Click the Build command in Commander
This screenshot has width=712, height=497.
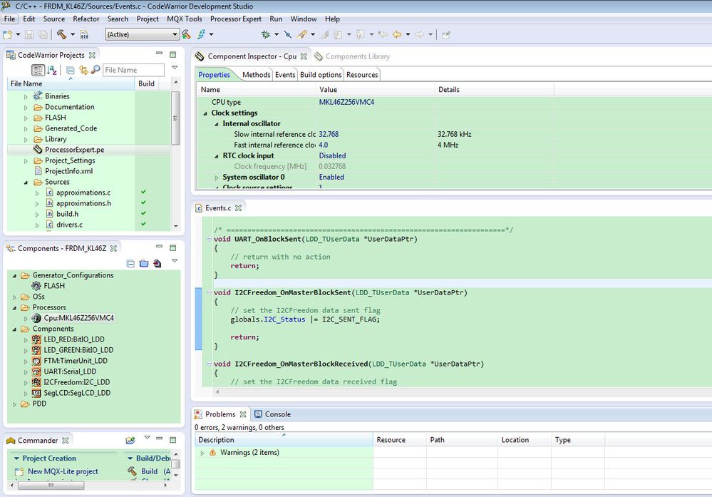(149, 471)
